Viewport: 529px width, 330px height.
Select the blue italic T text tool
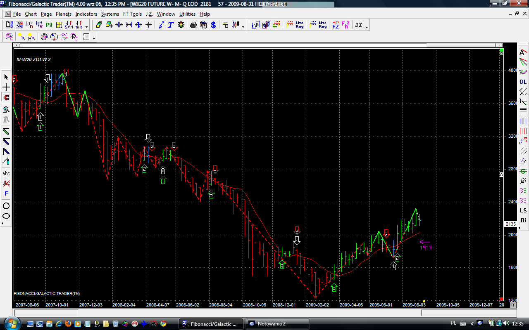[x=171, y=25]
